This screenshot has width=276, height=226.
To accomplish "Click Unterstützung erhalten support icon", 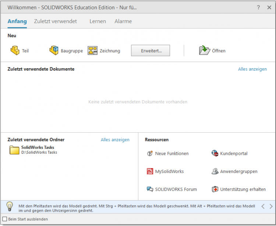I will tap(215, 189).
